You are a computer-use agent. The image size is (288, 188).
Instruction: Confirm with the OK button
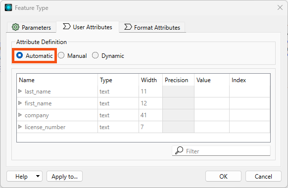tap(223, 176)
